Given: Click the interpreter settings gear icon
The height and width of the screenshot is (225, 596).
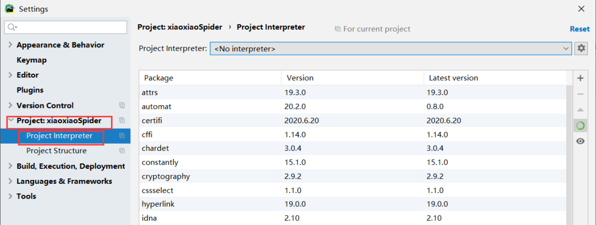Looking at the screenshot, I should coord(581,48).
